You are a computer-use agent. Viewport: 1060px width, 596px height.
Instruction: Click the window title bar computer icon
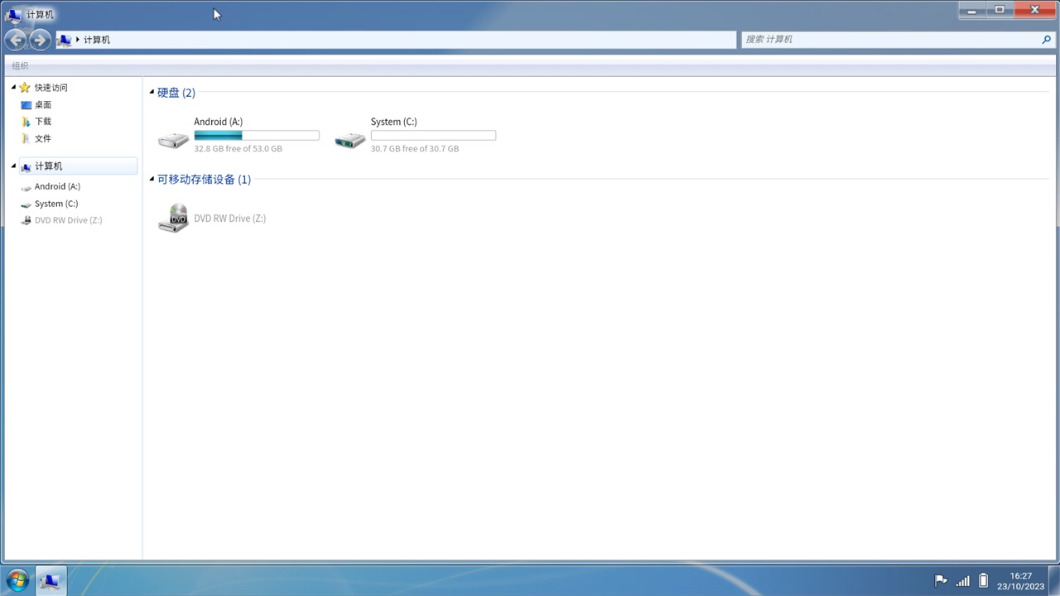pos(13,14)
